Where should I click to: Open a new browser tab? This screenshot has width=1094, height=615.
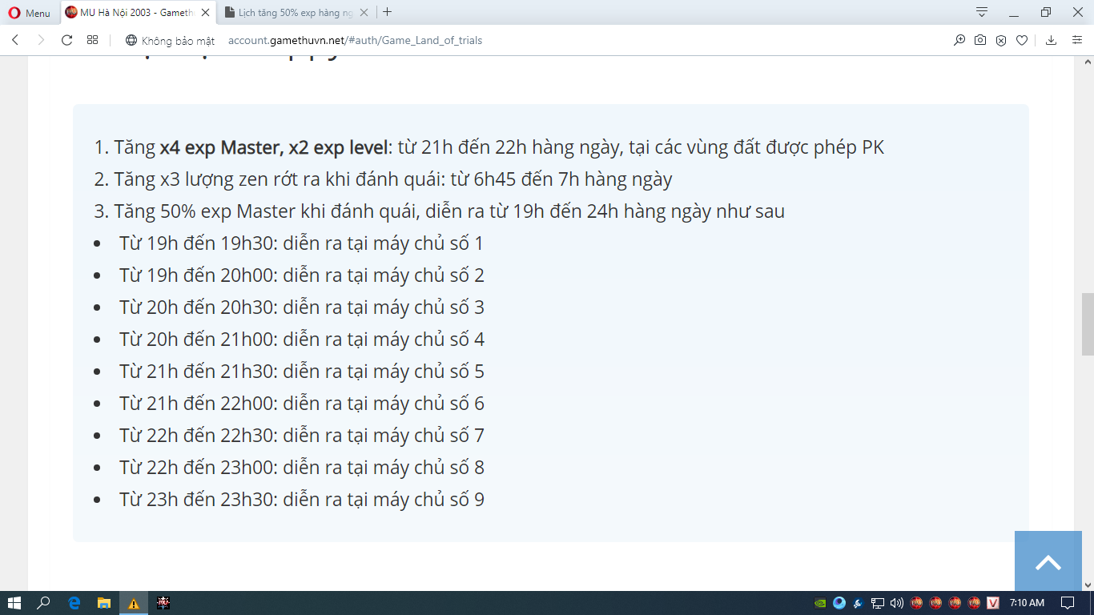388,12
